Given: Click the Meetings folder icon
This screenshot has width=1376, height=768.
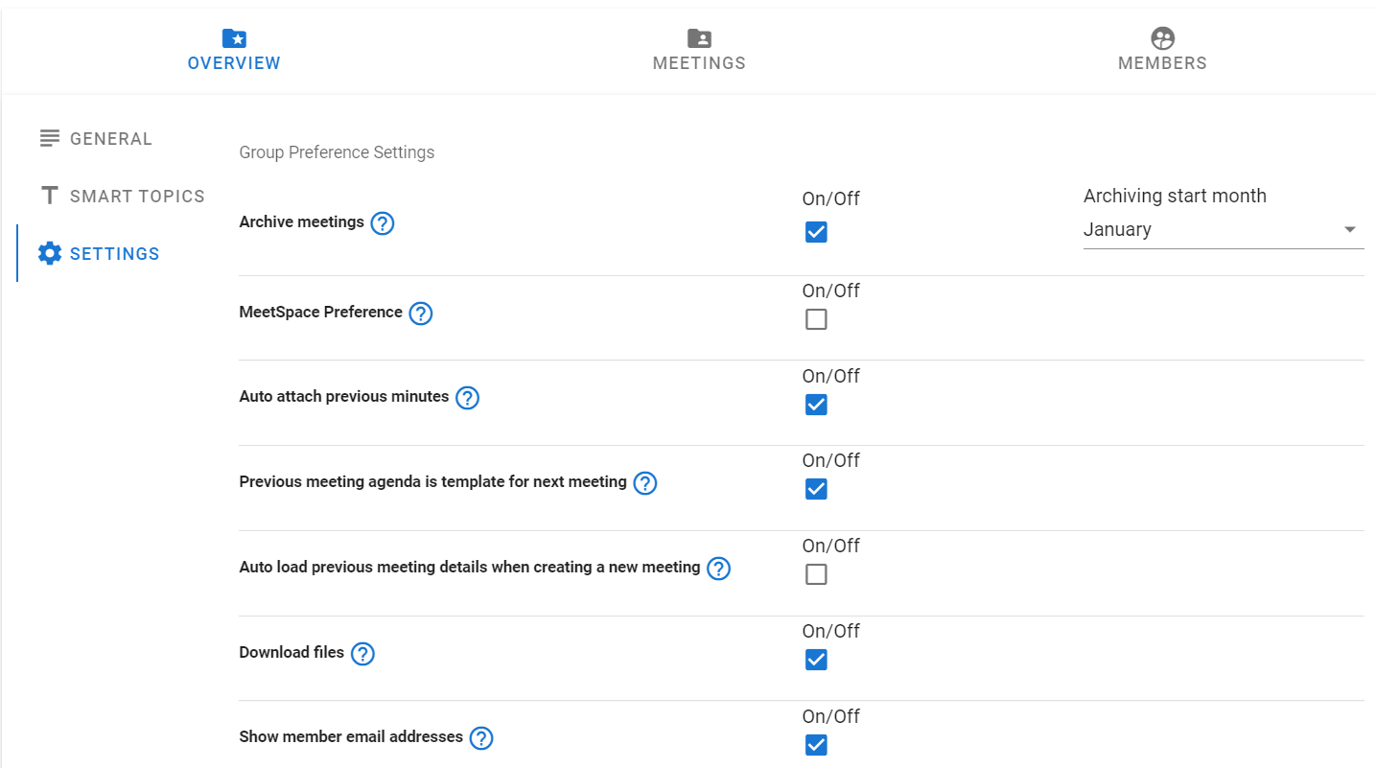Looking at the screenshot, I should click(700, 38).
